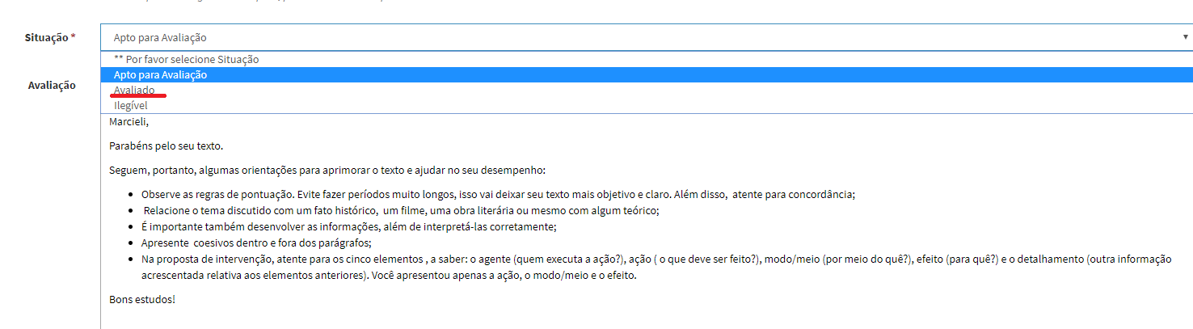This screenshot has height=329, width=1193.
Task: Click the 'Avaliação' field label
Action: (52, 85)
